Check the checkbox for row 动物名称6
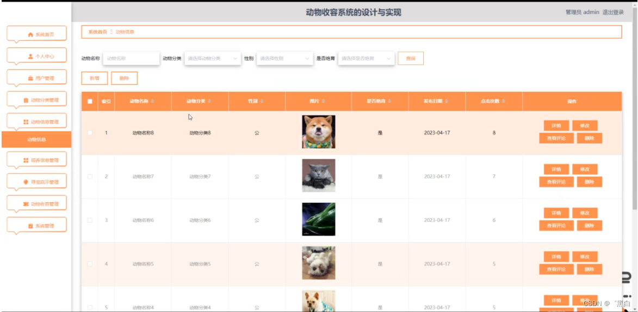The image size is (638, 312). pyautogui.click(x=90, y=220)
